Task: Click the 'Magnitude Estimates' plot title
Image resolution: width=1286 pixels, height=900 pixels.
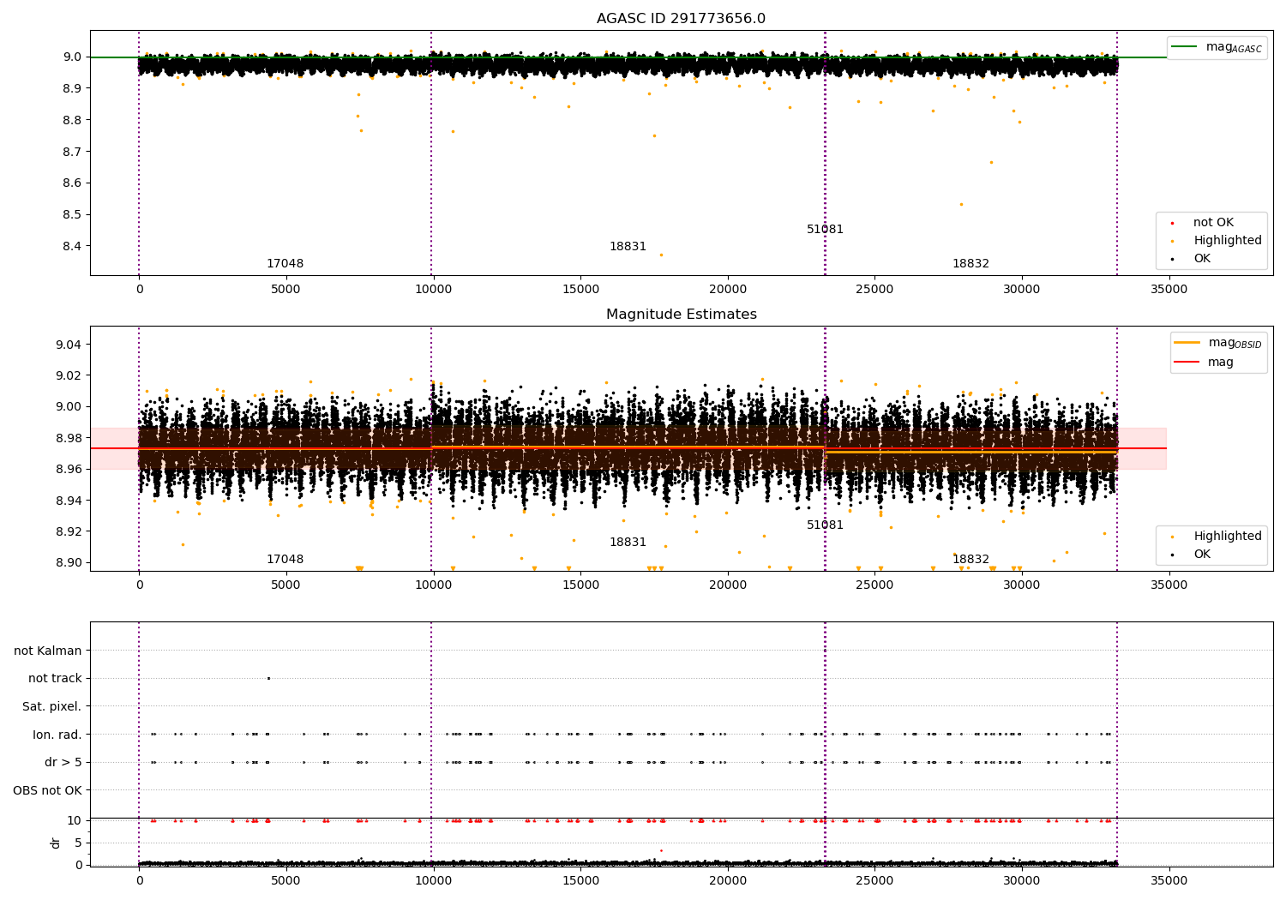Action: click(x=681, y=315)
